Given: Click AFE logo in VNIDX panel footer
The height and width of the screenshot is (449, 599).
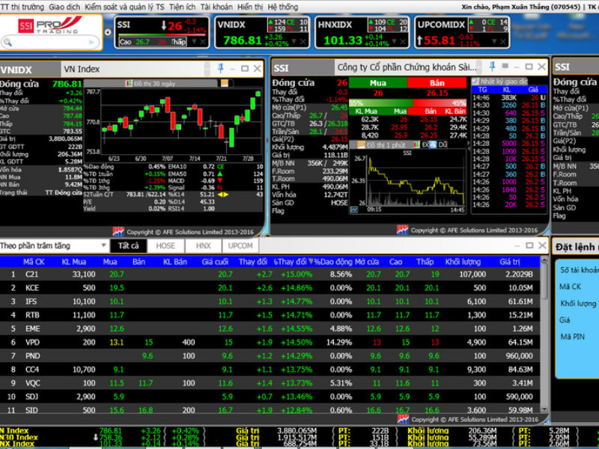Looking at the screenshot, I should point(118,232).
